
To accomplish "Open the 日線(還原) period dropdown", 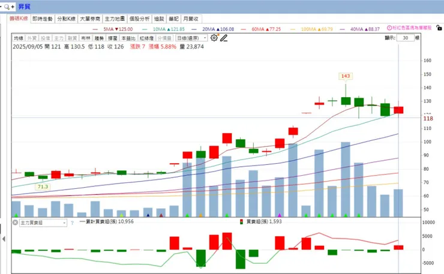I will pos(191,38).
